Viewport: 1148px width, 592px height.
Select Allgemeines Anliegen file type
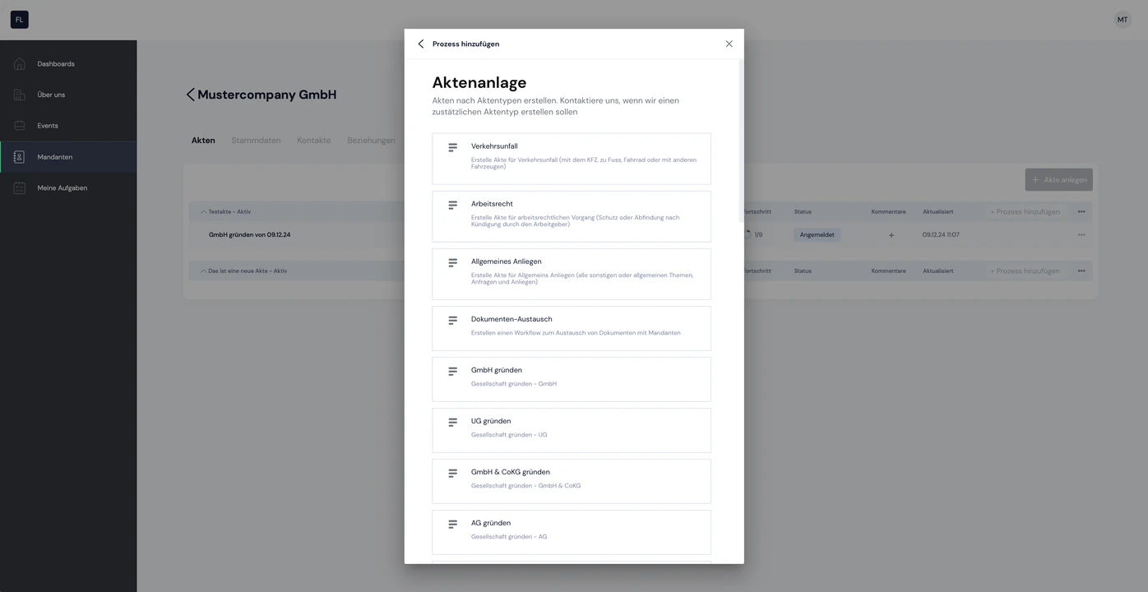pos(572,274)
